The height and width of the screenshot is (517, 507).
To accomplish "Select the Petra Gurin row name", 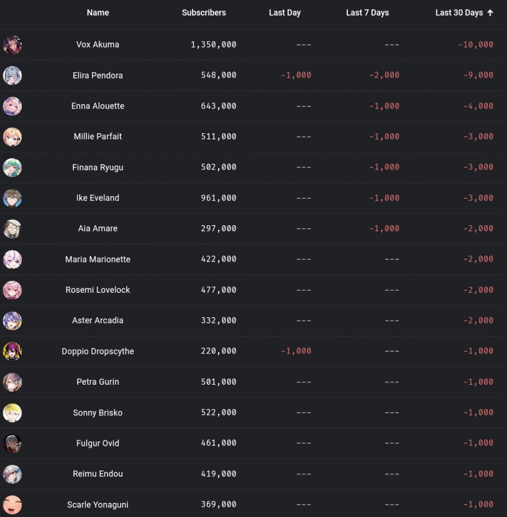I will (97, 382).
